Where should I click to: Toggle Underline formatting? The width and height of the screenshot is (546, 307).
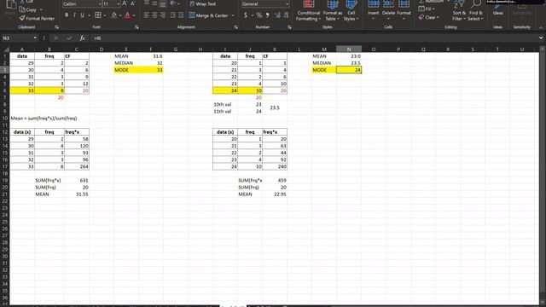[83, 15]
